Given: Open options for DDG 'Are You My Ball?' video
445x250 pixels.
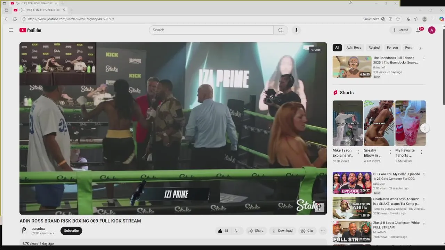Looking at the screenshot, I should pyautogui.click(x=424, y=175).
